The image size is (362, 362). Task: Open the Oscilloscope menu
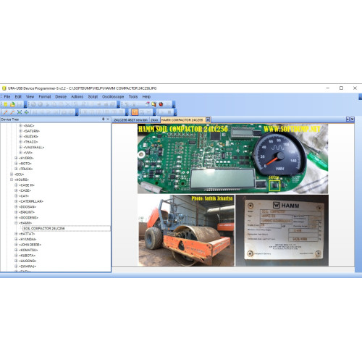(113, 96)
